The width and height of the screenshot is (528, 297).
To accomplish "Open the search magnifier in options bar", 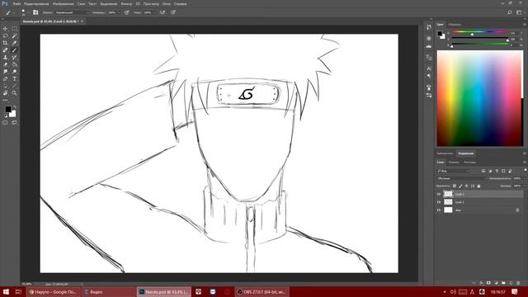I will [x=510, y=12].
